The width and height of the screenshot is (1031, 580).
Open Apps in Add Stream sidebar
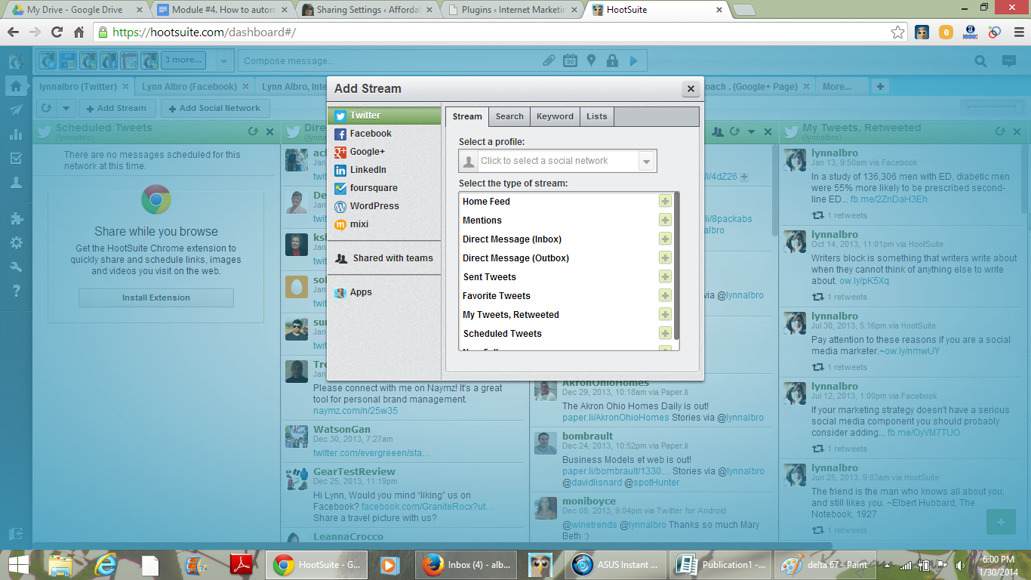click(x=384, y=292)
